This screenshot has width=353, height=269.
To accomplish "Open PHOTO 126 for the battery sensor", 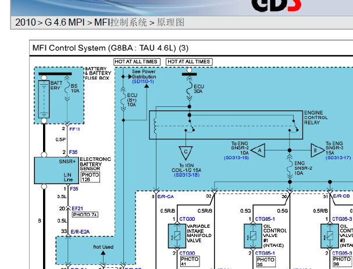I will (90, 177).
